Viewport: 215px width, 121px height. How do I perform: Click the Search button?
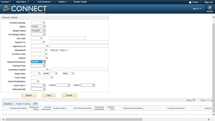click(29, 95)
